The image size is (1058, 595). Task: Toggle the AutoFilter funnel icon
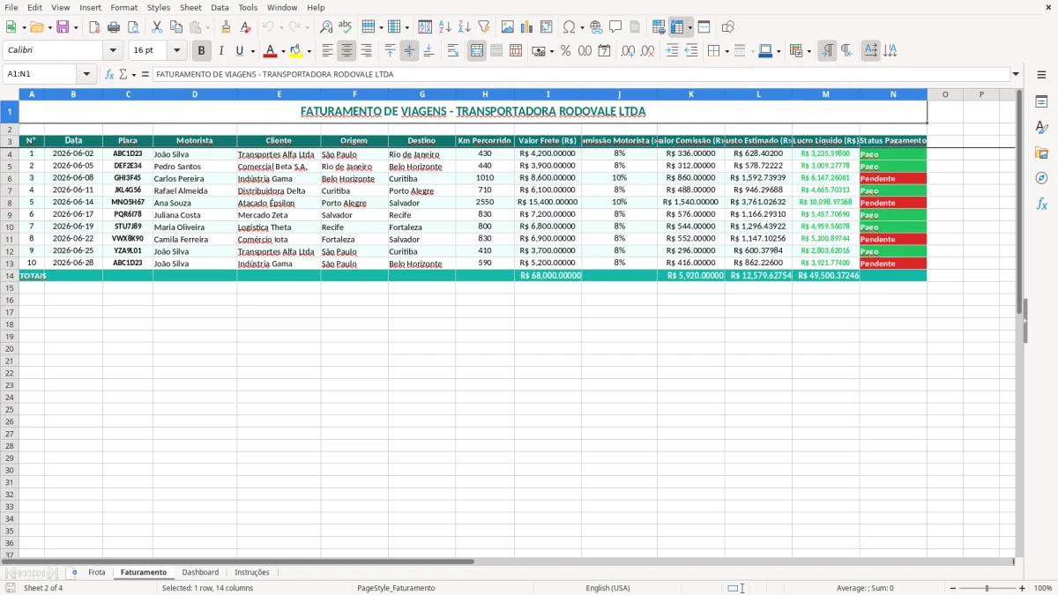[483, 27]
